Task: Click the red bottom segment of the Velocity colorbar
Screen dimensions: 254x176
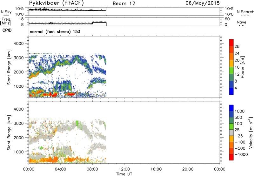Action: (231, 157)
